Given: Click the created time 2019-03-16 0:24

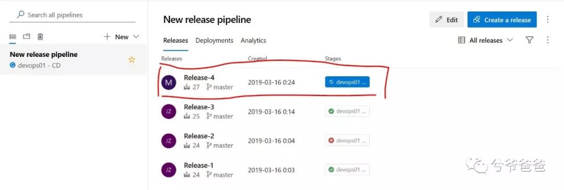Looking at the screenshot, I should point(271,82).
